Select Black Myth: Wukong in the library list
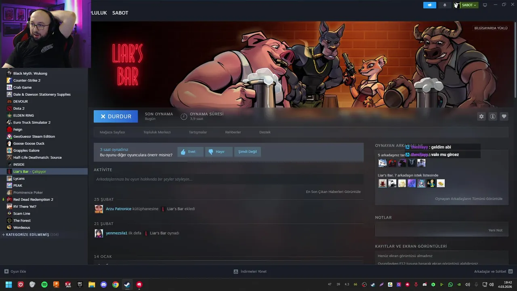Image resolution: width=517 pixels, height=291 pixels. (30, 74)
